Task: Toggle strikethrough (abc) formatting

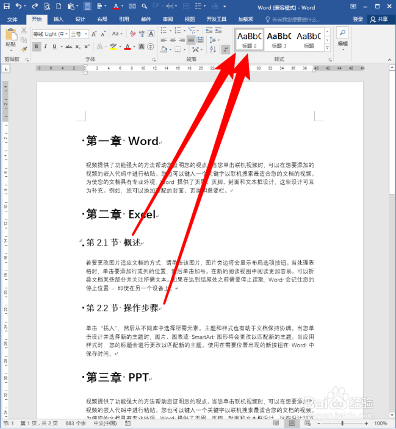Action: point(69,47)
